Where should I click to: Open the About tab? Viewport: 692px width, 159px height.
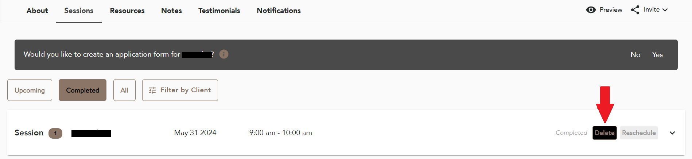click(37, 11)
